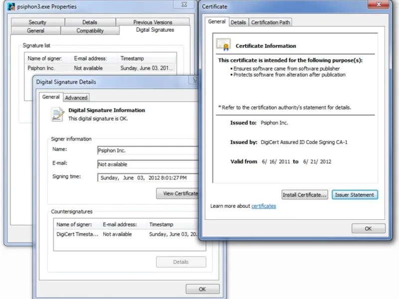Open the Certification Path tab
The image size is (399, 299).
coord(270,22)
